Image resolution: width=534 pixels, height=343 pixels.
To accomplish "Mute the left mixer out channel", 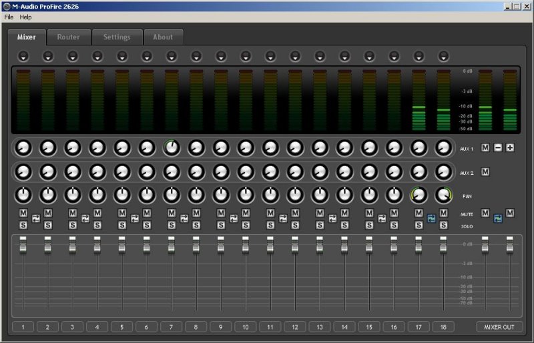I will pyautogui.click(x=485, y=214).
